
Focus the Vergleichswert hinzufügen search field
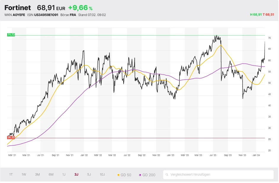click(219, 175)
